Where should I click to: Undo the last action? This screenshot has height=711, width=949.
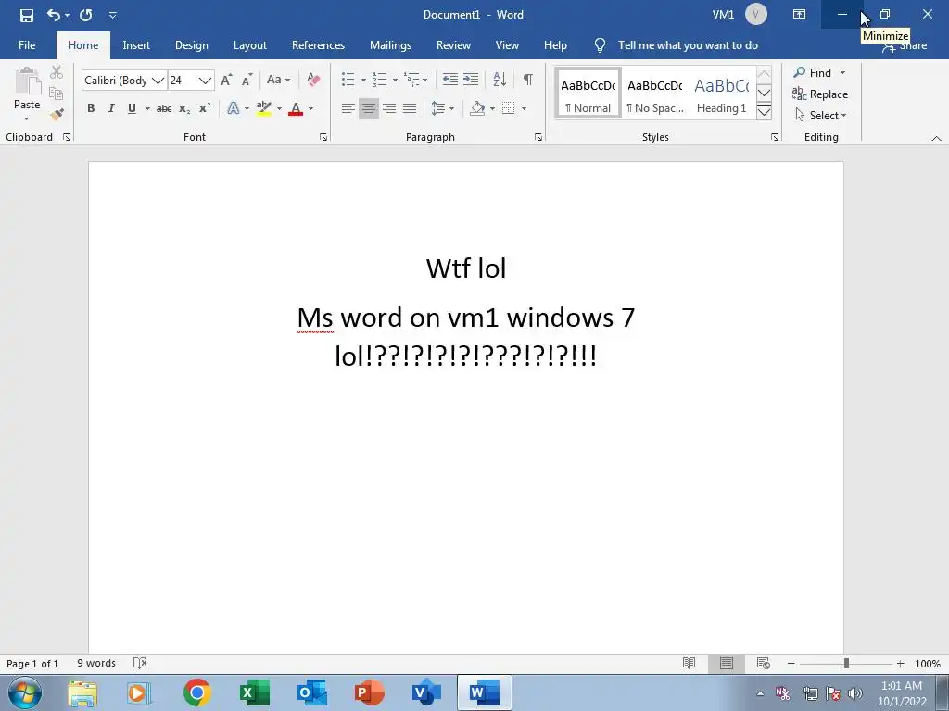pos(53,15)
